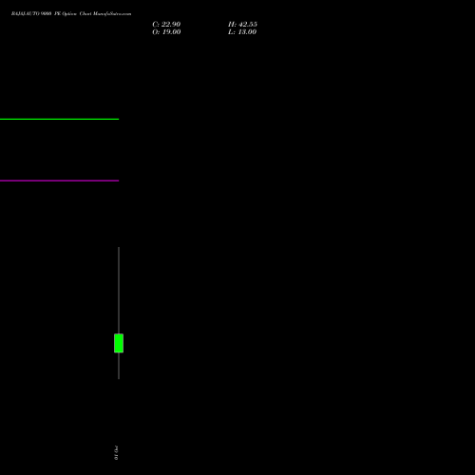Click the green candlestick body
475x475 pixels.
pyautogui.click(x=119, y=343)
